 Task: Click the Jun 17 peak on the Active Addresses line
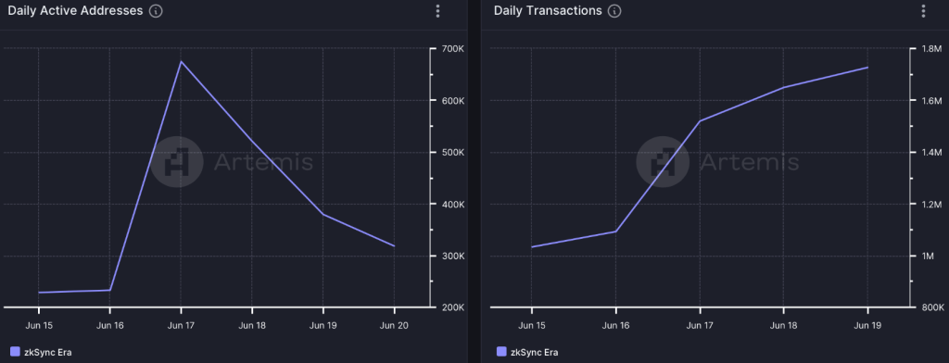[181, 62]
